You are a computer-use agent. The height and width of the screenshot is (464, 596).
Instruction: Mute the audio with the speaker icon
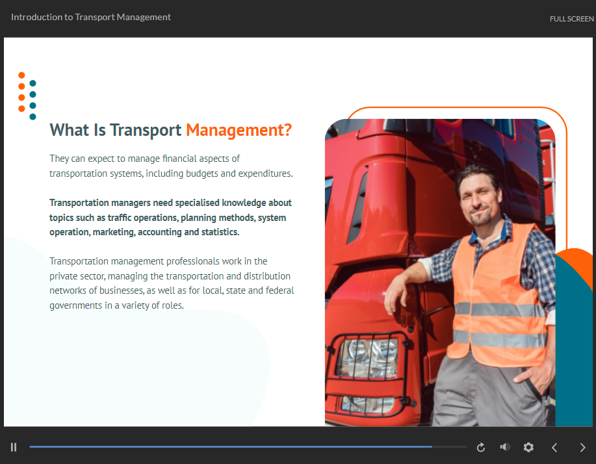point(504,447)
